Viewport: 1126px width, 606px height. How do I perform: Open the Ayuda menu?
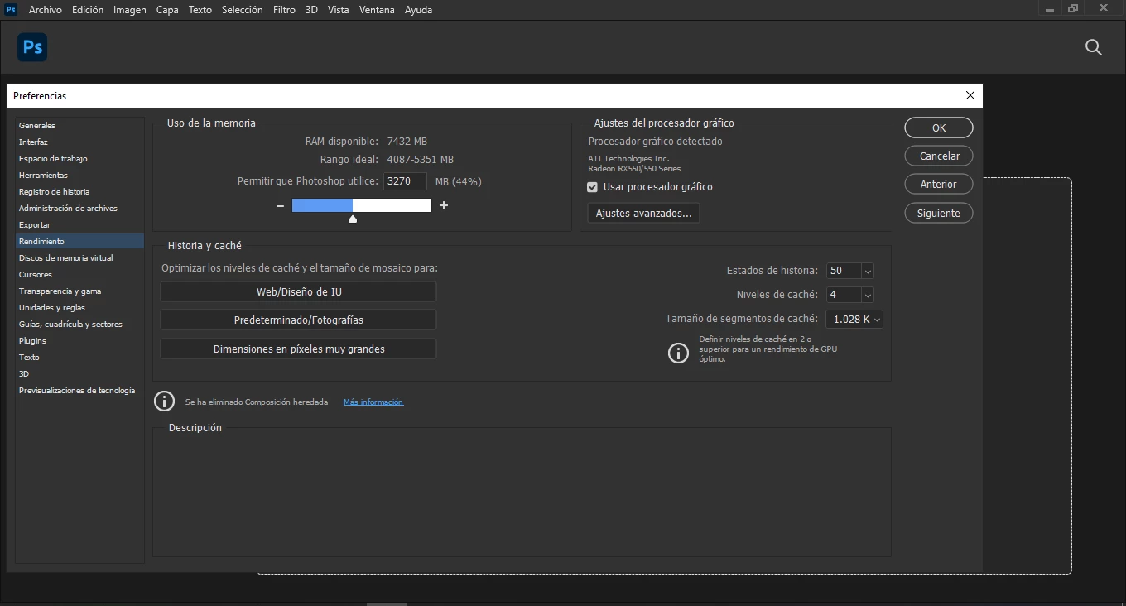point(418,10)
